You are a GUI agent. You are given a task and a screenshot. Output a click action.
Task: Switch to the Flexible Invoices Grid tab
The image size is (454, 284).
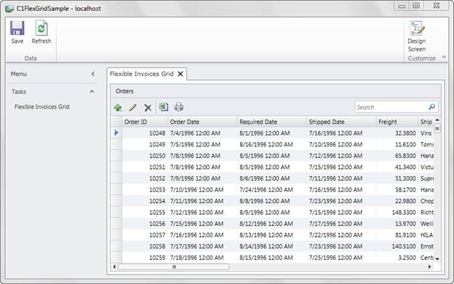point(142,74)
